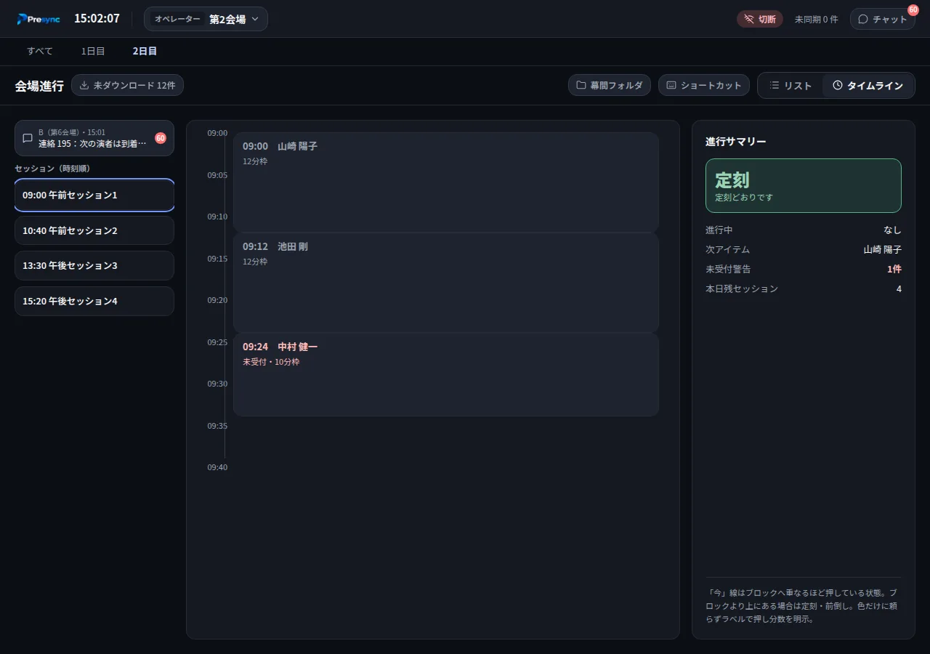The width and height of the screenshot is (930, 654).
Task: Click the 15:02:07 clock display
Action: [97, 19]
